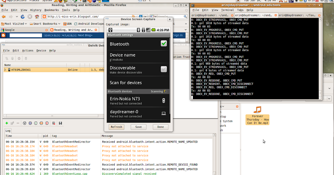Add a new log filter with the green plus

pos(7,123)
